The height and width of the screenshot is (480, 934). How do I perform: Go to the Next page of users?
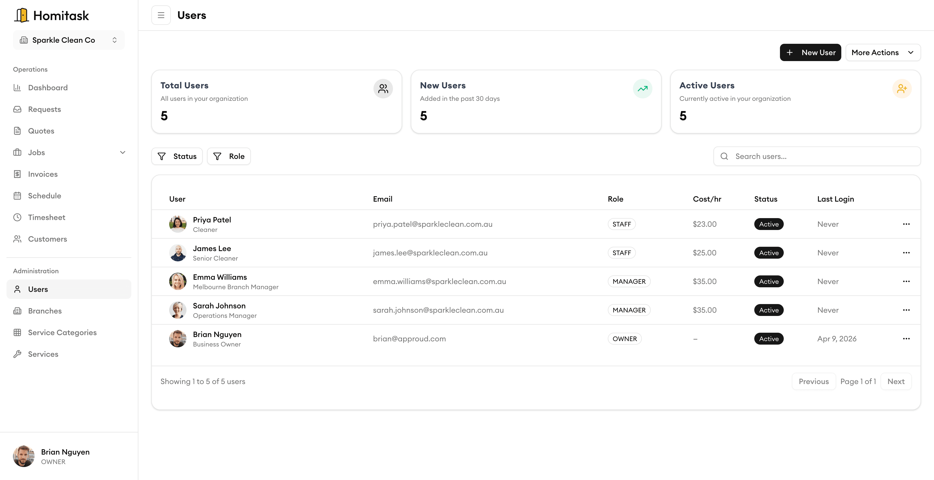[896, 381]
